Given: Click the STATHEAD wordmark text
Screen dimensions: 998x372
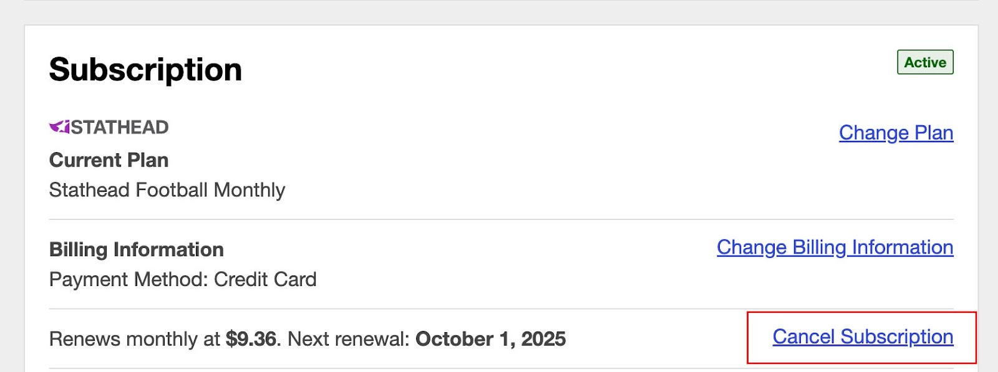Looking at the screenshot, I should pos(120,127).
